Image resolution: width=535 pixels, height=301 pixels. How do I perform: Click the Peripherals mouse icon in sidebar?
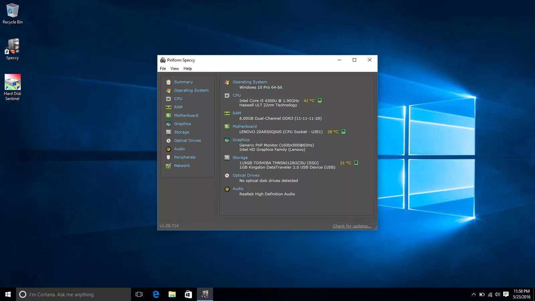pos(169,157)
